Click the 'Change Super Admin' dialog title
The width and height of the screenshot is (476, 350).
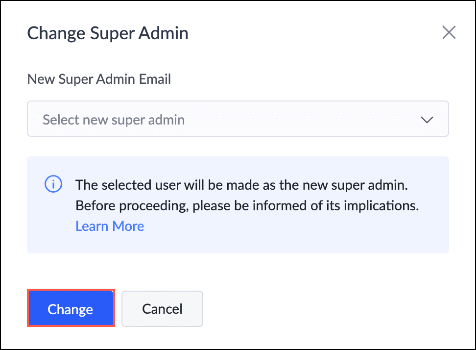108,33
